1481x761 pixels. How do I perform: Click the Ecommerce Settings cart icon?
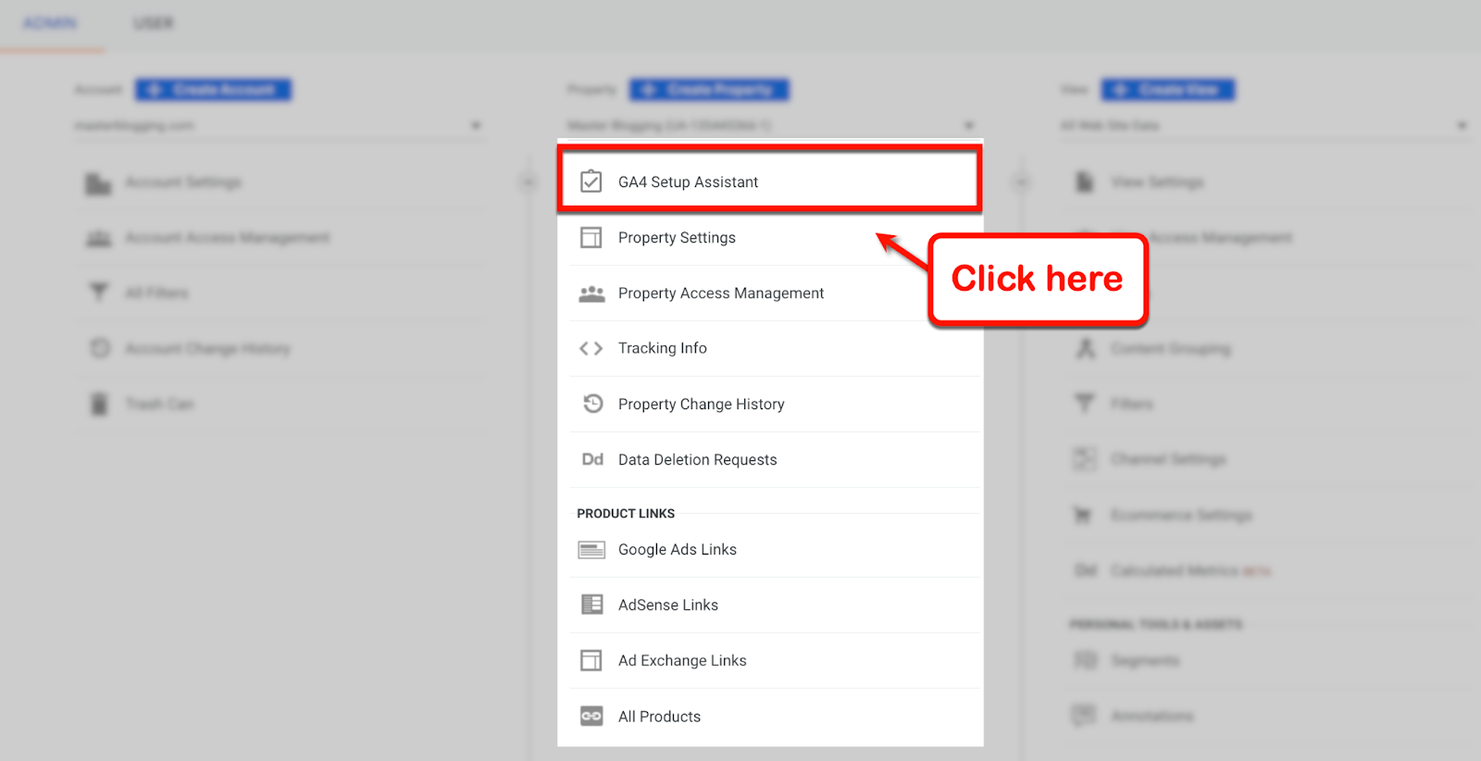tap(1082, 514)
